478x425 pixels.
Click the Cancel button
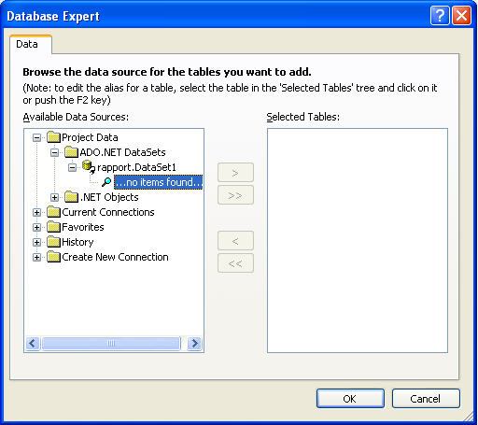(426, 399)
